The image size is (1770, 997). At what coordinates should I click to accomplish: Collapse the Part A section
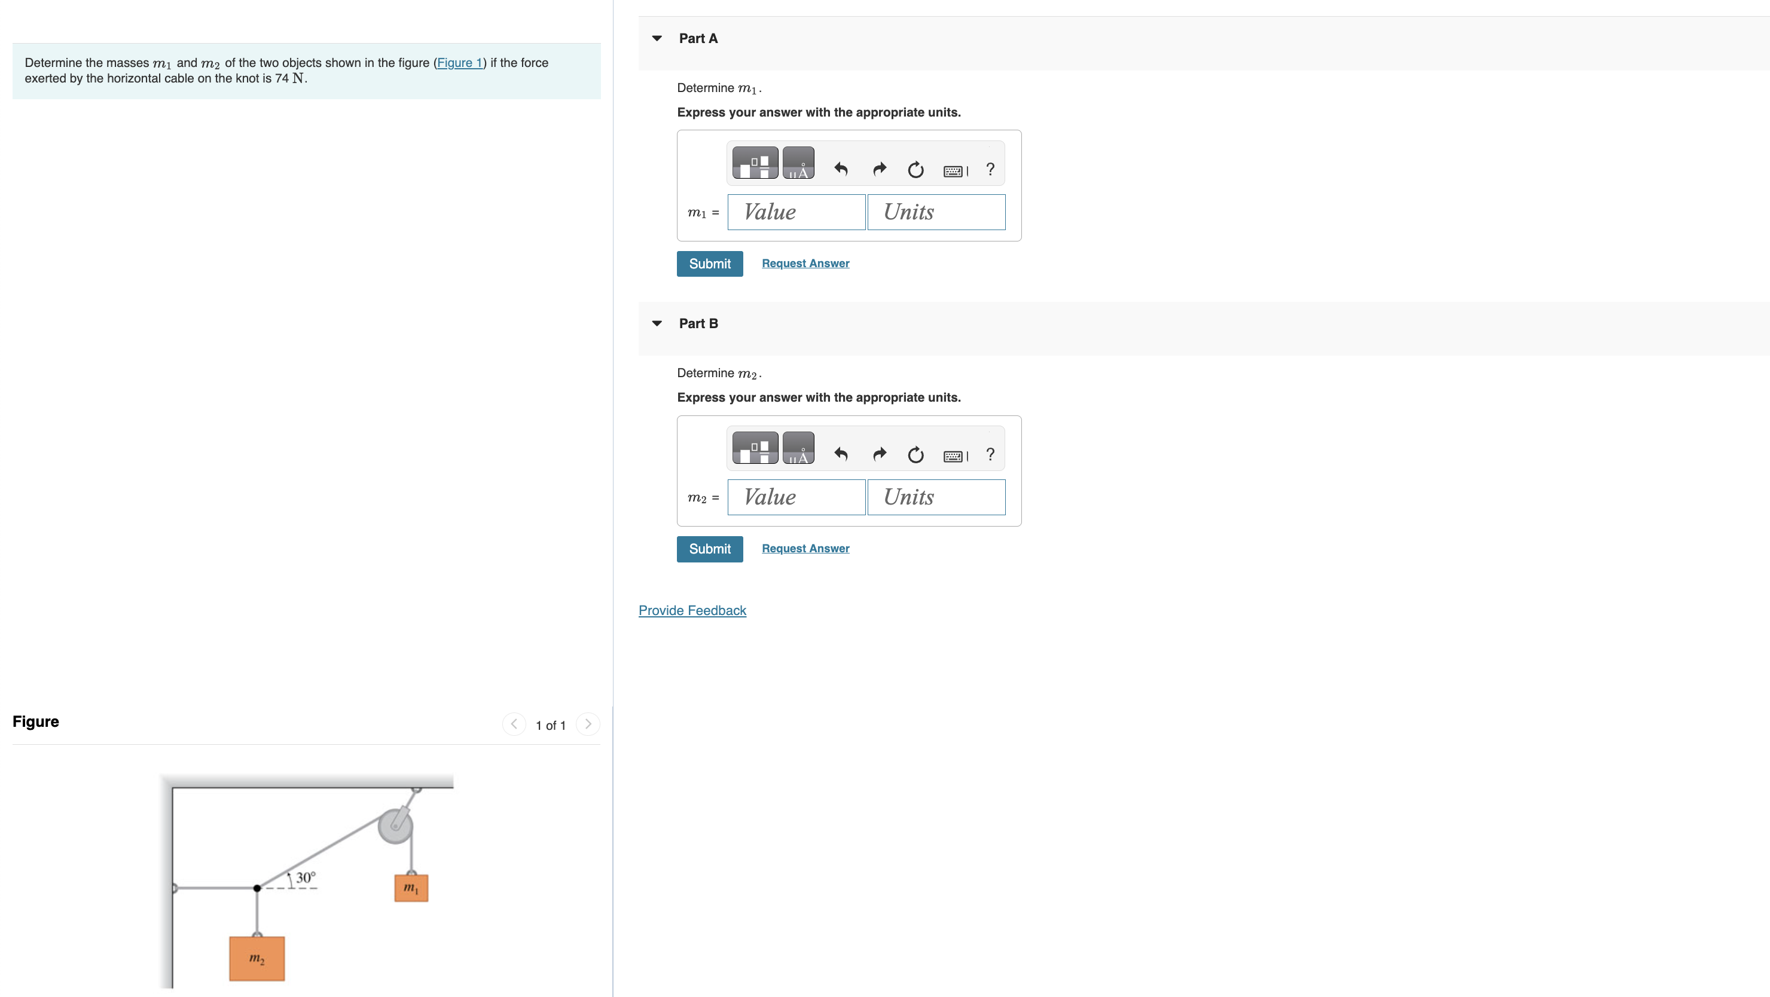[x=657, y=38]
